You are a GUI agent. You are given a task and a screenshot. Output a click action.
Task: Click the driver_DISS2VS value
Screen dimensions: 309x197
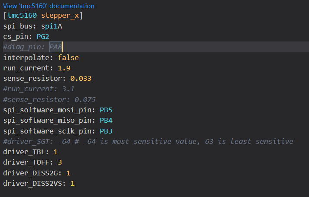pos(72,184)
